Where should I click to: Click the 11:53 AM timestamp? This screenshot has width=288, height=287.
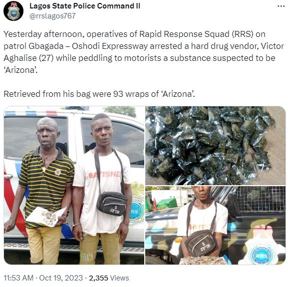[18, 278]
